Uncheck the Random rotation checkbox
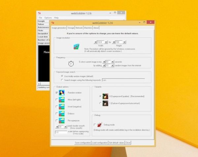198x157 pixels. [57, 93]
